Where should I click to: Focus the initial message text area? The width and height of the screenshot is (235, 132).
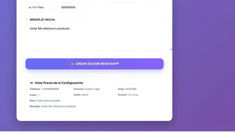point(99,37)
